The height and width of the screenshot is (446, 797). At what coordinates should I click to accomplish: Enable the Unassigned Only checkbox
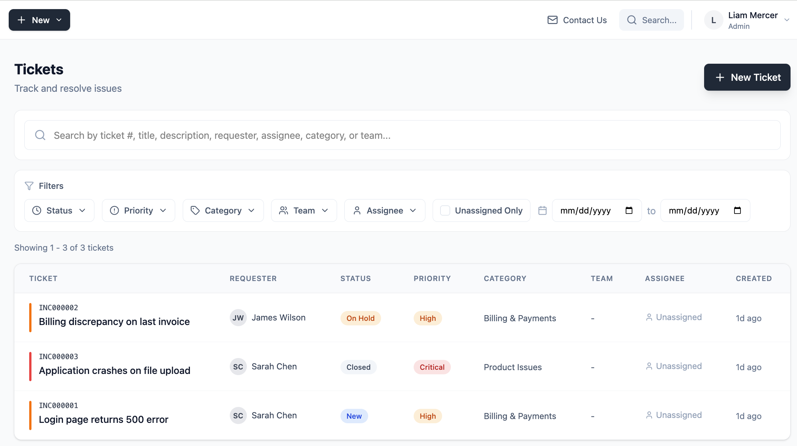pyautogui.click(x=444, y=210)
